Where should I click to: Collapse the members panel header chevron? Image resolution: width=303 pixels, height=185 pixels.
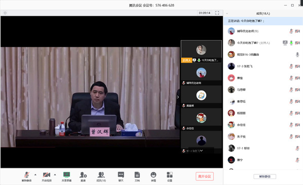[227, 14]
